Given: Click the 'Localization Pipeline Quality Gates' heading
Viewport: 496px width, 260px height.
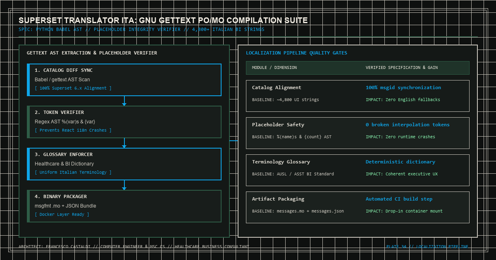Looking at the screenshot, I should [x=296, y=53].
